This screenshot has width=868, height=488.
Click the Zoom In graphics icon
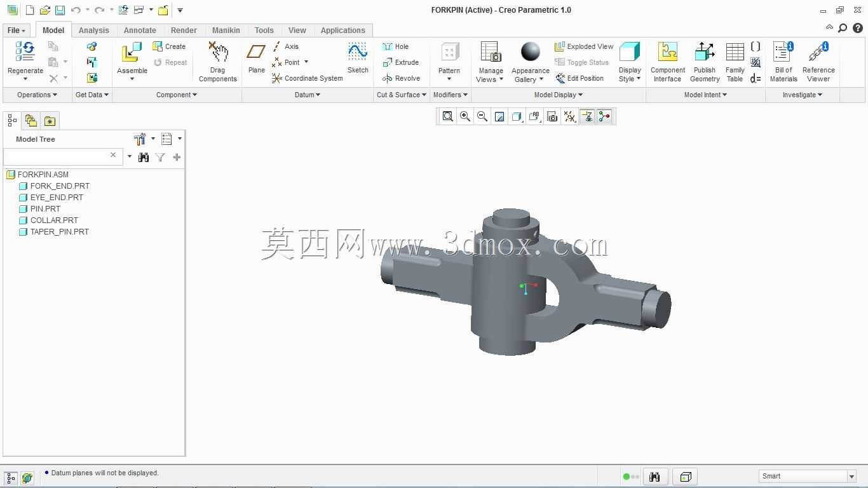(x=465, y=116)
